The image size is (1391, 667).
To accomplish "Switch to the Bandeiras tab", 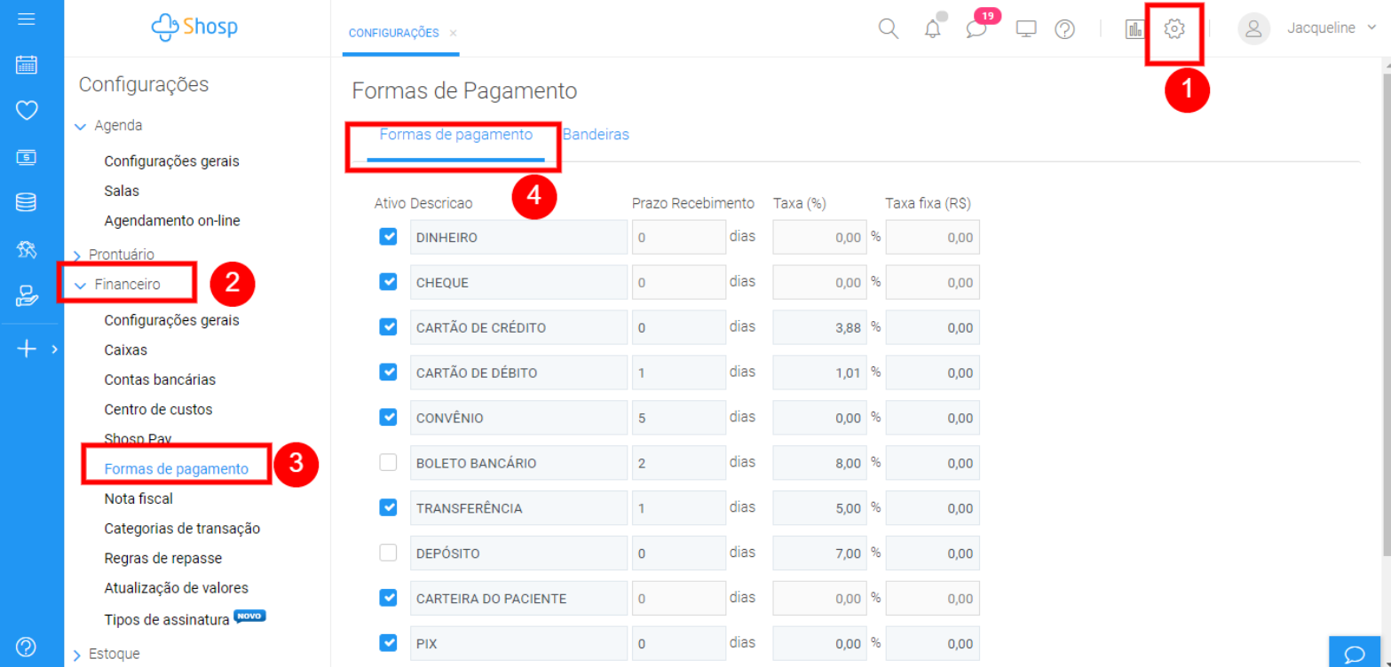I will (596, 135).
